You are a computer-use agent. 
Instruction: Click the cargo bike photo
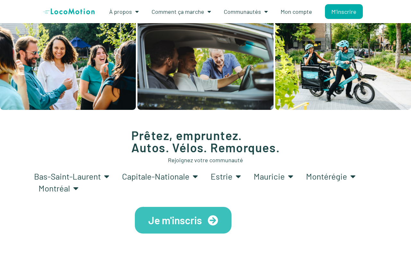pyautogui.click(x=343, y=66)
